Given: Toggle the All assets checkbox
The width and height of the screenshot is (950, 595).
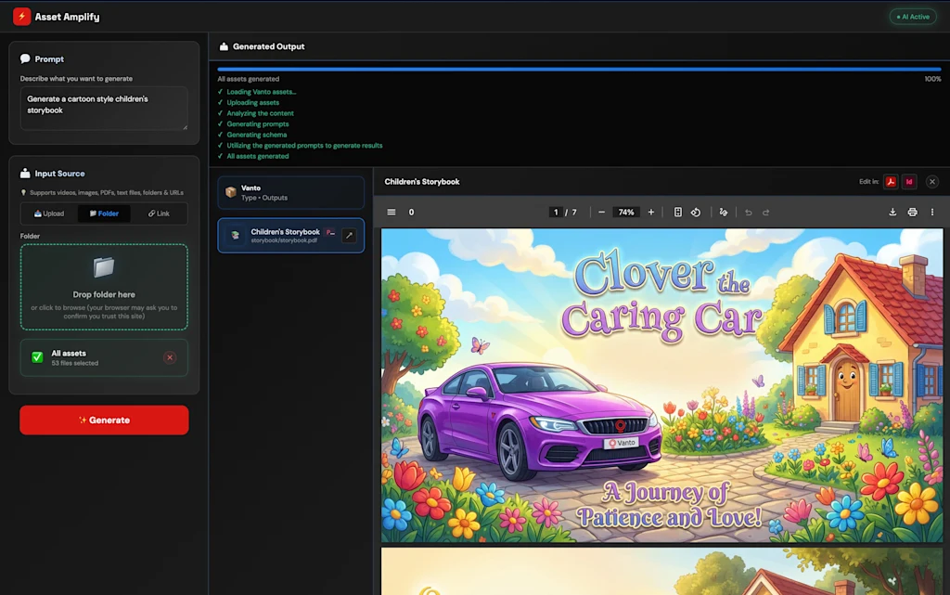Looking at the screenshot, I should (x=37, y=357).
